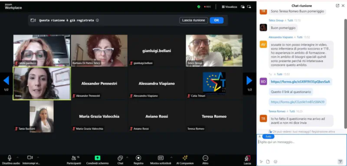Select the Tatics Group video tile
347x166 pixels.
click(x=214, y=51)
